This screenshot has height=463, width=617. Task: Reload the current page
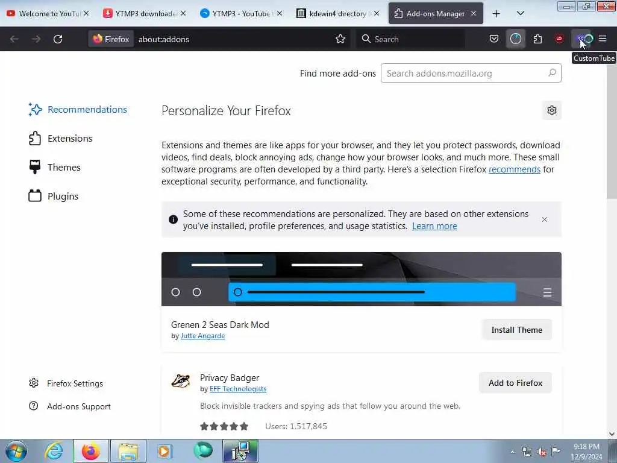click(x=58, y=39)
